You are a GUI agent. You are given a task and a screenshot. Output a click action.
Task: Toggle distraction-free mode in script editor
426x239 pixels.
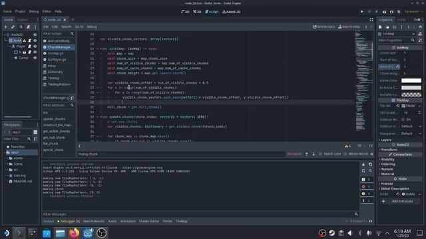tap(371, 20)
